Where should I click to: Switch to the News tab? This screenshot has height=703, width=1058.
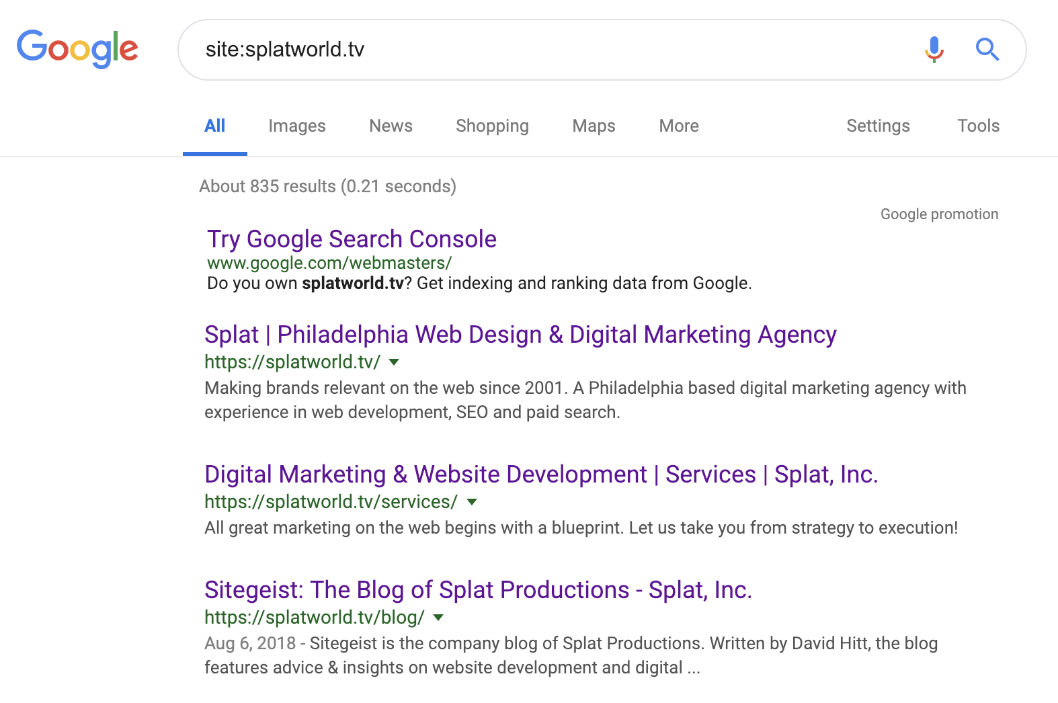click(x=391, y=126)
